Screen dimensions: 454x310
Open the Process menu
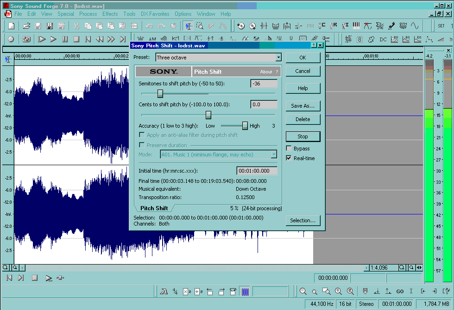[x=88, y=14]
